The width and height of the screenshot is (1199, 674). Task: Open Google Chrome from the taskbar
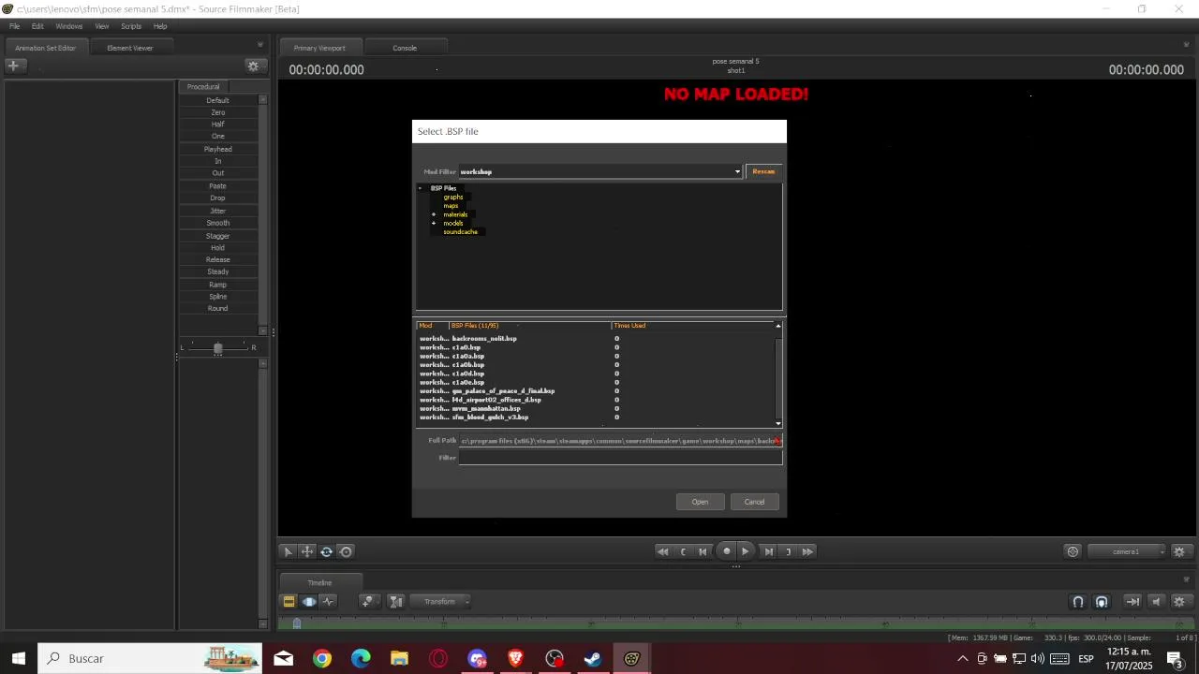coord(322,658)
